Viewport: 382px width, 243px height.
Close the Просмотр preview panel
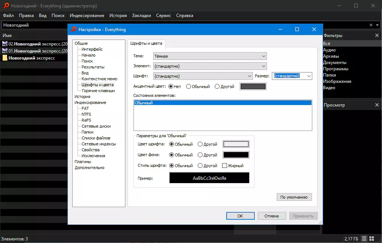coord(377,105)
